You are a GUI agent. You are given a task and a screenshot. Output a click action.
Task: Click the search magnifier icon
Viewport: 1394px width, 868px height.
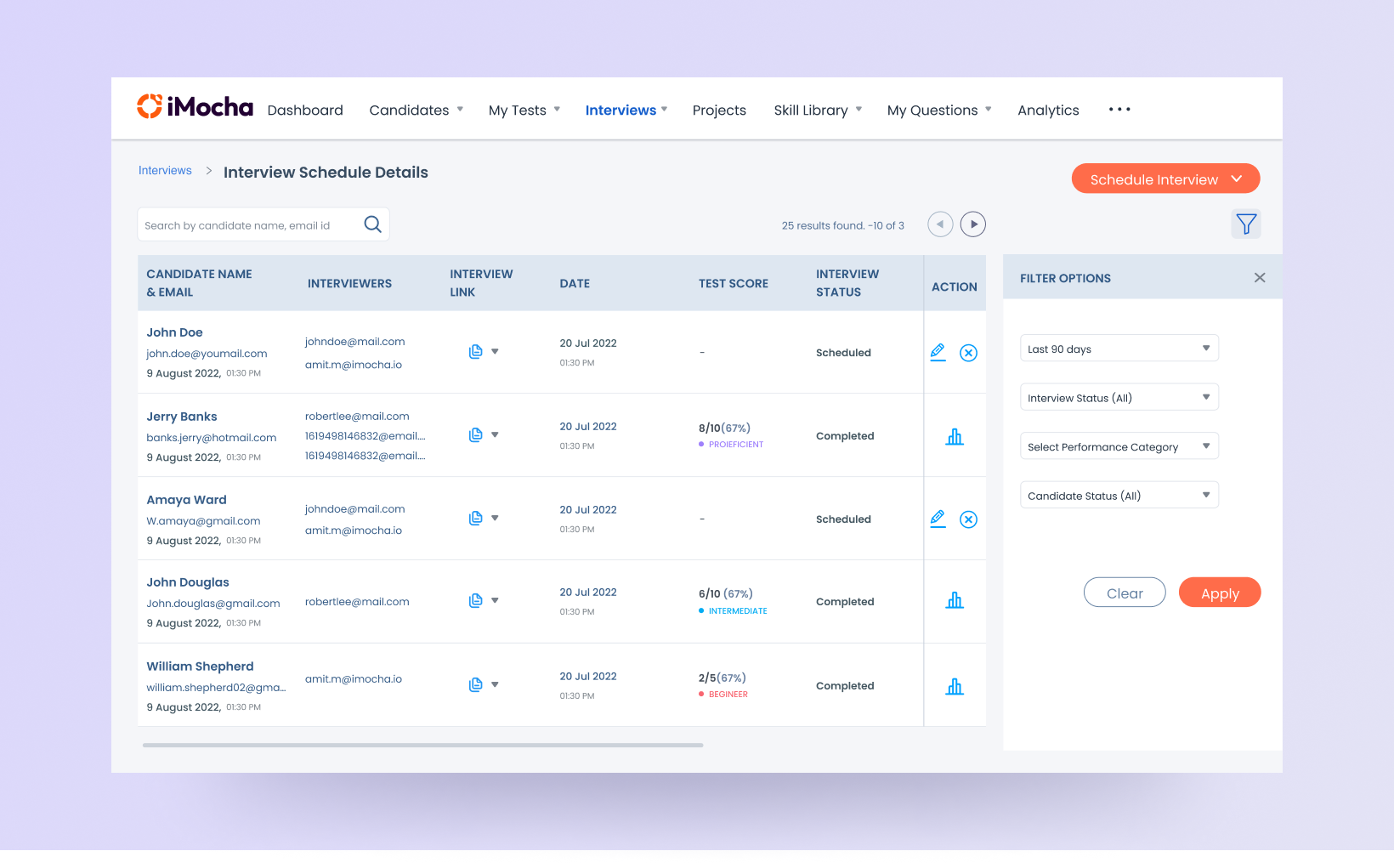point(372,224)
